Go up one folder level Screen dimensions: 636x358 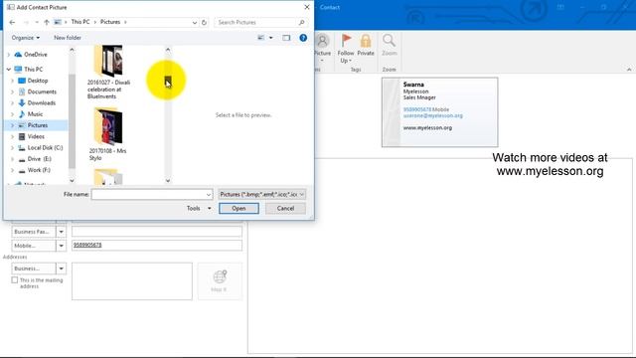pyautogui.click(x=47, y=22)
